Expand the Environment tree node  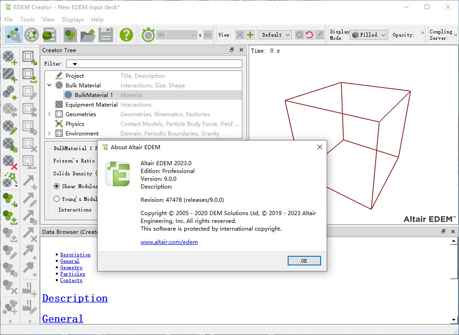(x=49, y=134)
